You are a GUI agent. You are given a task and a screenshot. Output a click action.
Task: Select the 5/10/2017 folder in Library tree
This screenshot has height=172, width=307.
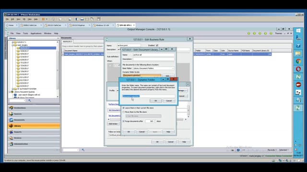point(24,57)
